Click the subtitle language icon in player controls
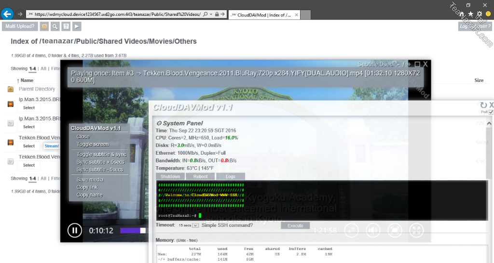Image resolution: width=494 pixels, height=263 pixels. pyautogui.click(x=351, y=230)
